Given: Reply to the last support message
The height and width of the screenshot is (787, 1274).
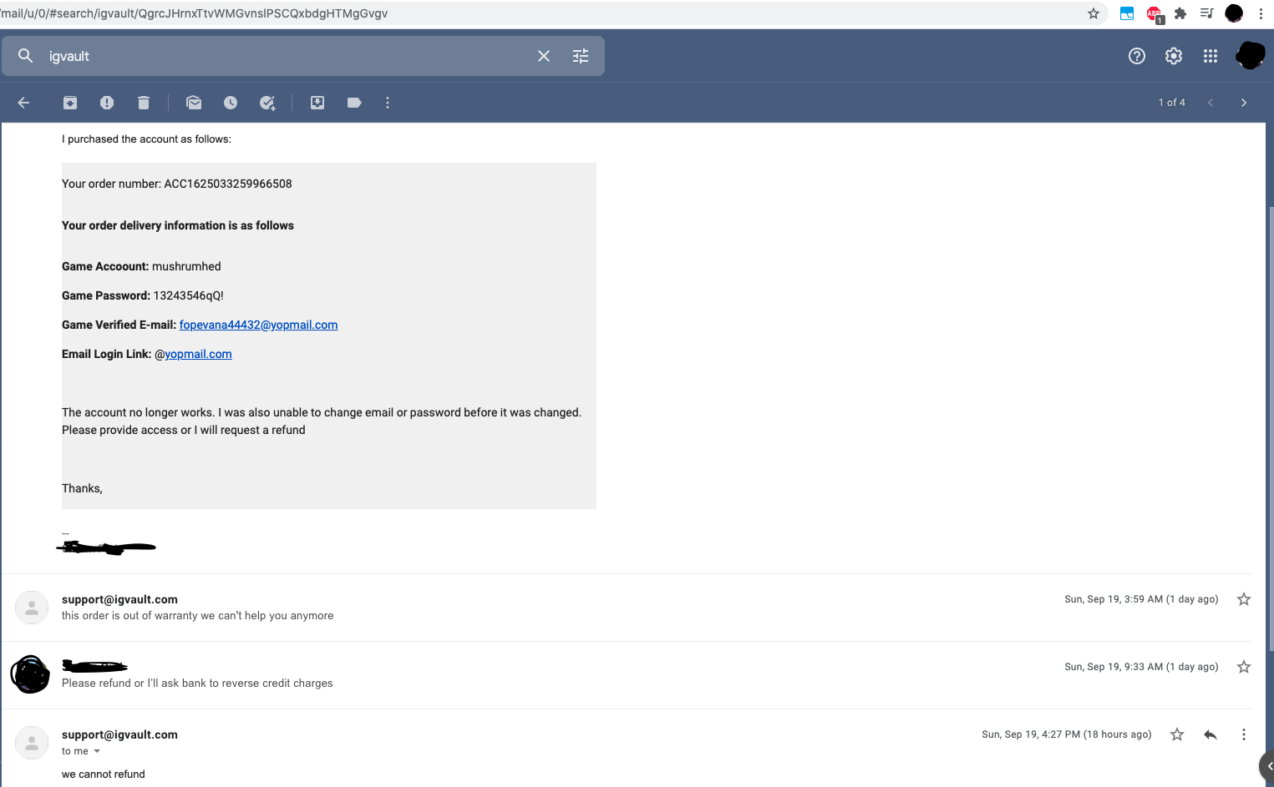Looking at the screenshot, I should [1210, 734].
